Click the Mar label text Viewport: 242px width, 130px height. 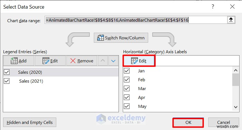(x=142, y=89)
